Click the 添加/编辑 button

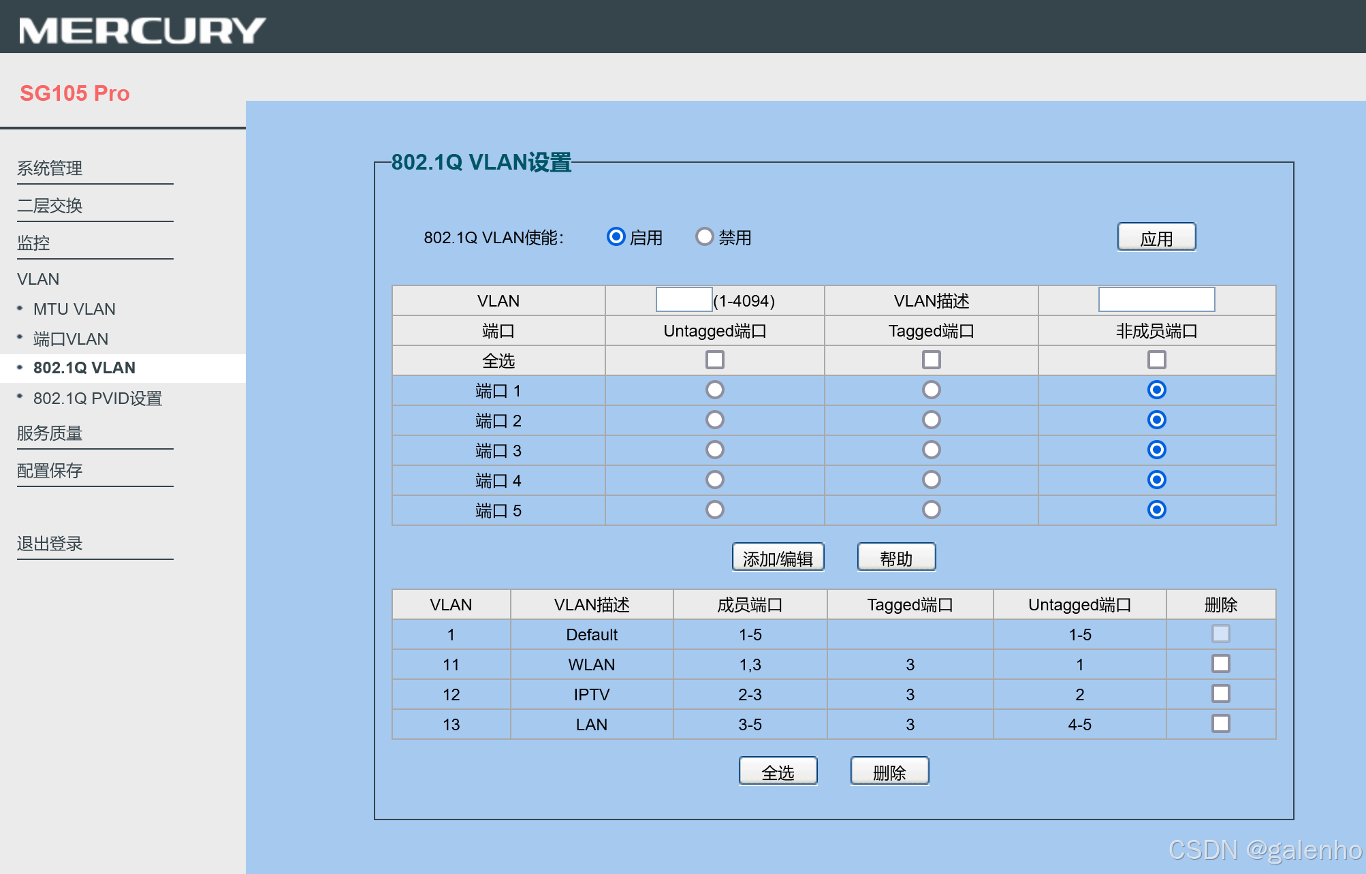click(778, 558)
